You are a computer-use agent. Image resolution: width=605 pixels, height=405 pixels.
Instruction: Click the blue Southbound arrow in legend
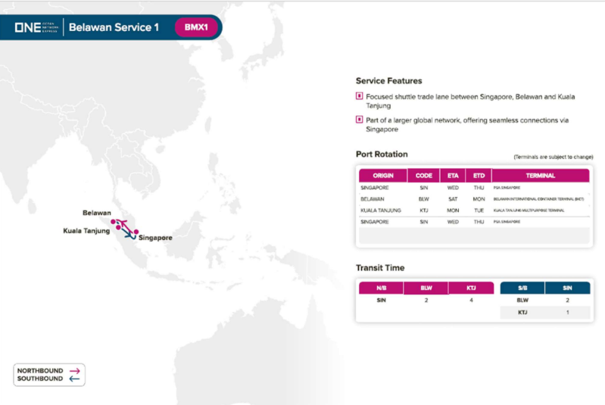[74, 379]
